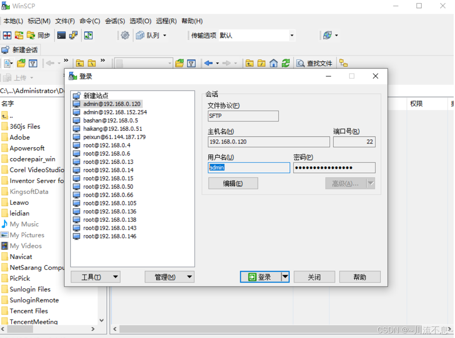Click the 帮助 help button in dialog
Screen dimensions: 455x338
pyautogui.click(x=360, y=277)
